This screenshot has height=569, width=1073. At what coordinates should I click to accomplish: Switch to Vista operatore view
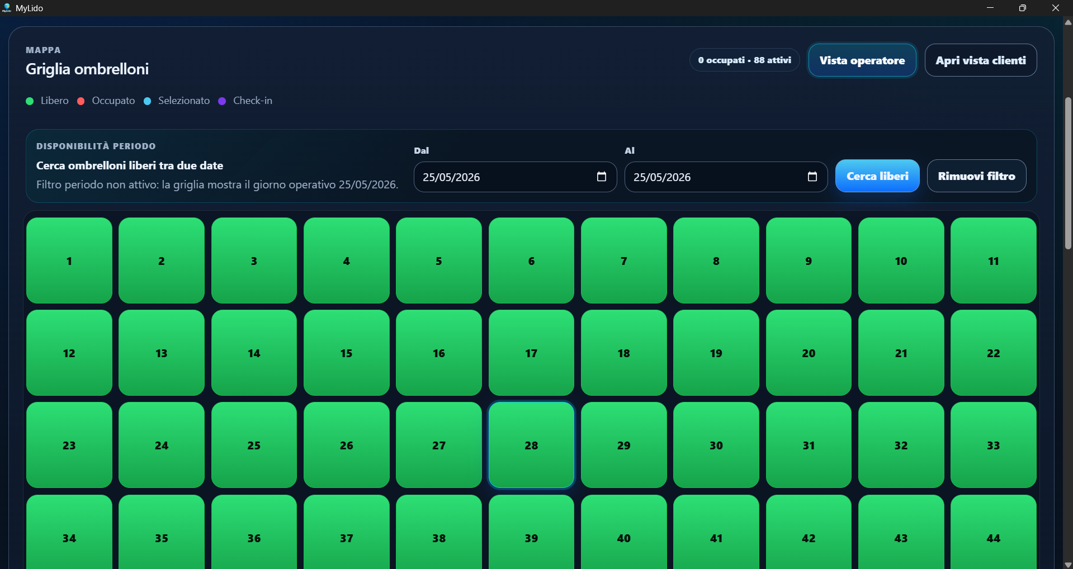tap(862, 60)
